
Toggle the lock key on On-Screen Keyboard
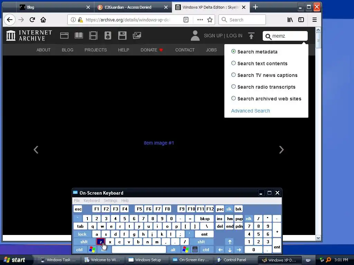pyautogui.click(x=82, y=234)
